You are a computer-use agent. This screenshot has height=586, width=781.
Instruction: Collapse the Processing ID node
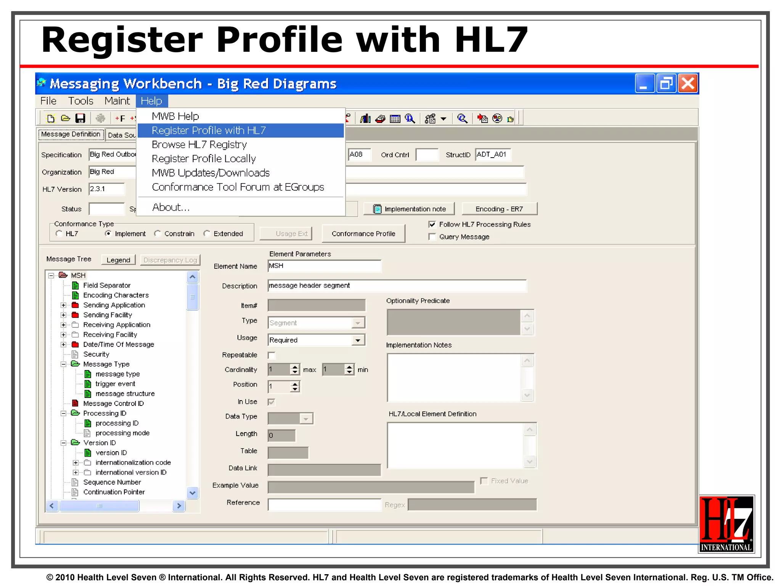[x=63, y=414]
